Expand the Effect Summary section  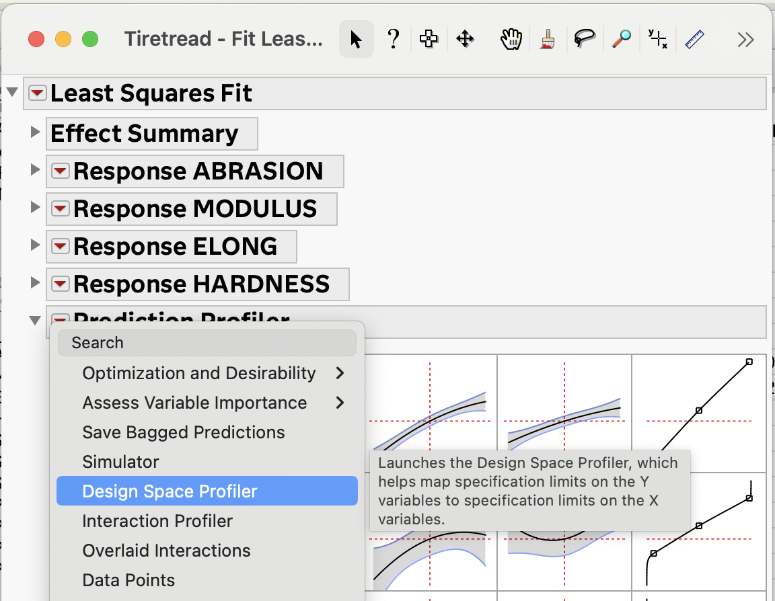tap(36, 132)
